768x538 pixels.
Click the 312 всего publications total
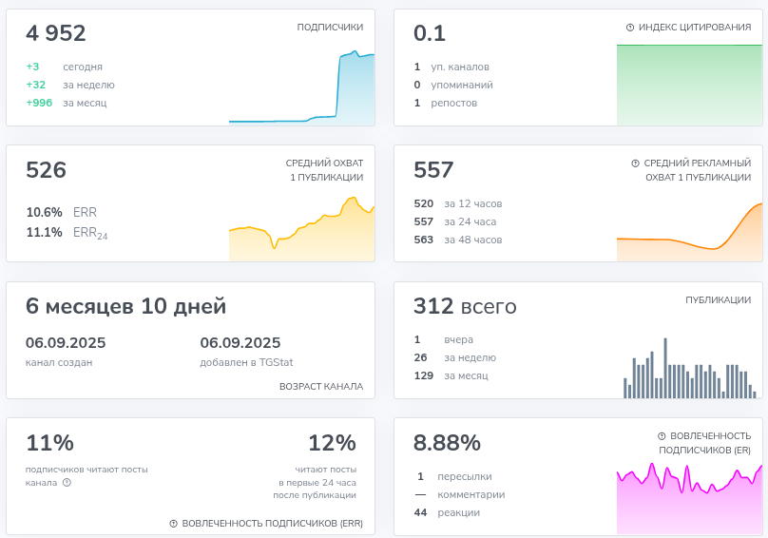[465, 306]
